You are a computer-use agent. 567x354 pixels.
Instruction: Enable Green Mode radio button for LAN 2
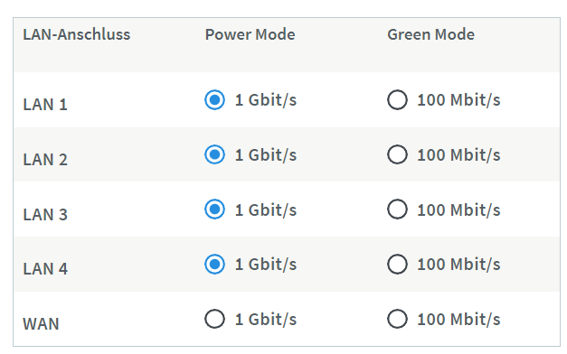click(397, 154)
